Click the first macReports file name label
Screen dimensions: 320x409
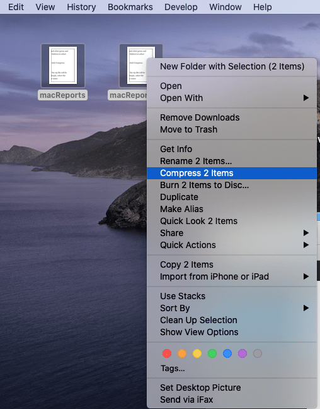(62, 95)
